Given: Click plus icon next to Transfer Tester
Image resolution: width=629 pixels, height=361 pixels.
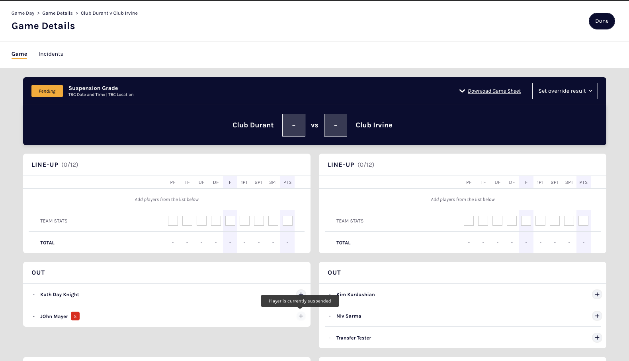Looking at the screenshot, I should tap(597, 338).
